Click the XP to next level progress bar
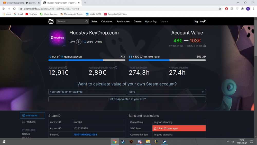Image resolution: width=257 pixels, height=145 pixels. tap(167, 60)
